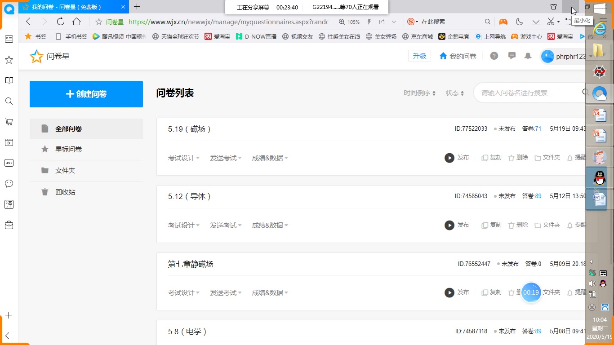This screenshot has width=614, height=345.
Task: Copy the 5.12（导体）questionnaire
Action: pos(491,225)
